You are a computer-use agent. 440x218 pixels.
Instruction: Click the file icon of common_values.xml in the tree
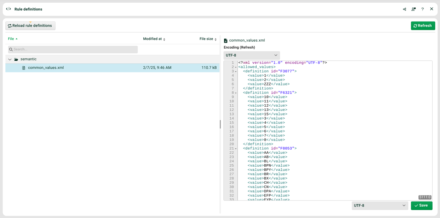tap(24, 68)
